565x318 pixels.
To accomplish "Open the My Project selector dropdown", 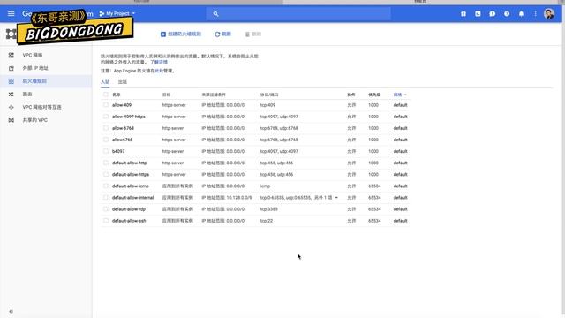I will point(117,14).
